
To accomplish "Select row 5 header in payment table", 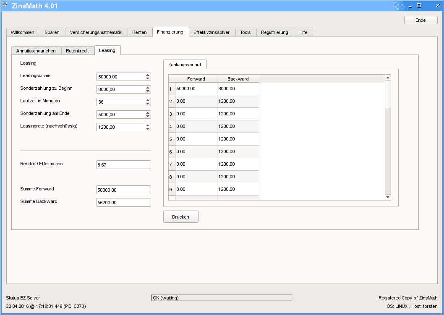I will tap(171, 139).
